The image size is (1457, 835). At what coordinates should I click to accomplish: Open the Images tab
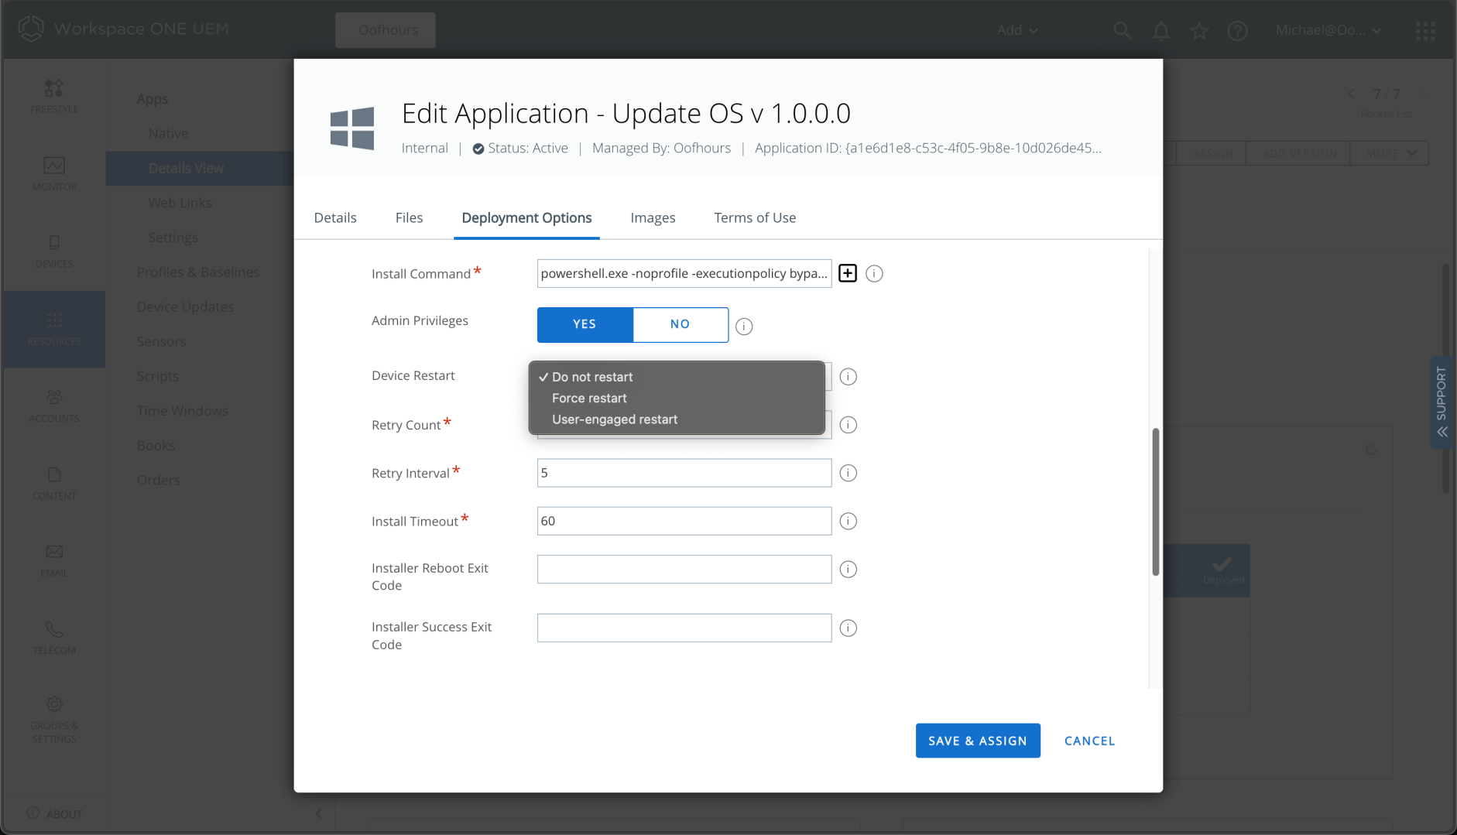coord(653,217)
